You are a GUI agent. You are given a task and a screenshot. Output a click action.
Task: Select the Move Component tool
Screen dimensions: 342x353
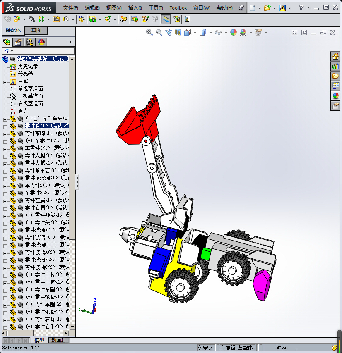coord(65,19)
